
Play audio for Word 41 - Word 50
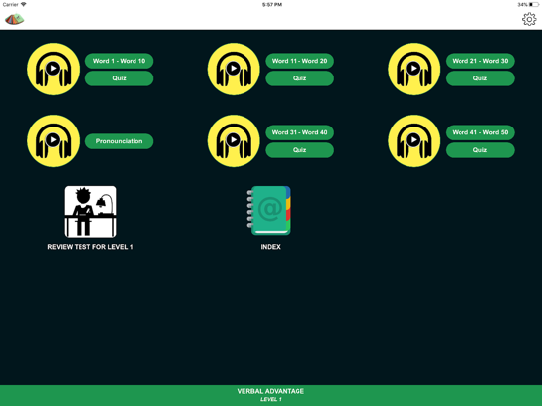(414, 141)
